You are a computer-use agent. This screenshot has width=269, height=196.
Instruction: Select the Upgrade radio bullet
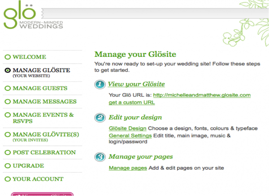8,166
